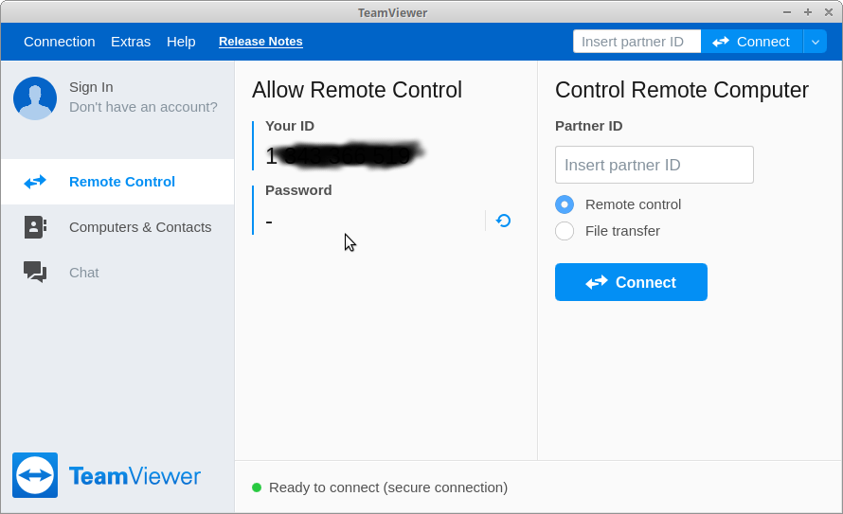The width and height of the screenshot is (843, 514).
Task: Open the Extras menu
Action: pyautogui.click(x=131, y=42)
